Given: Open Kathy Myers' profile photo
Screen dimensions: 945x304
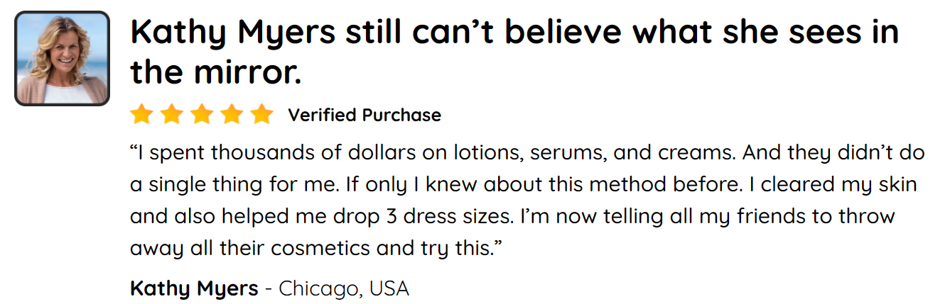Looking at the screenshot, I should coord(62,59).
